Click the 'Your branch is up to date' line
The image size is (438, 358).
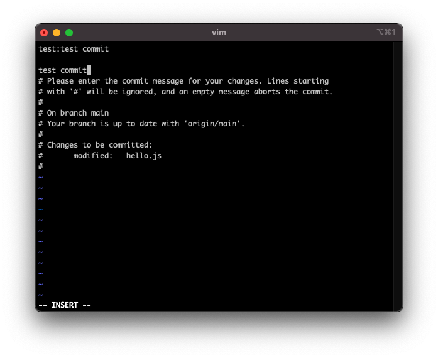(141, 124)
